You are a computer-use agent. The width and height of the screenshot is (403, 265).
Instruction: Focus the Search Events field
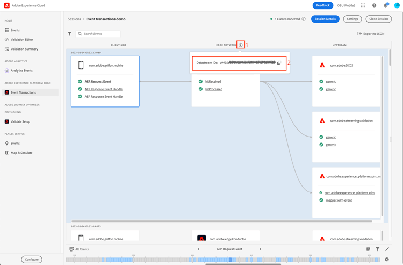[98, 34]
